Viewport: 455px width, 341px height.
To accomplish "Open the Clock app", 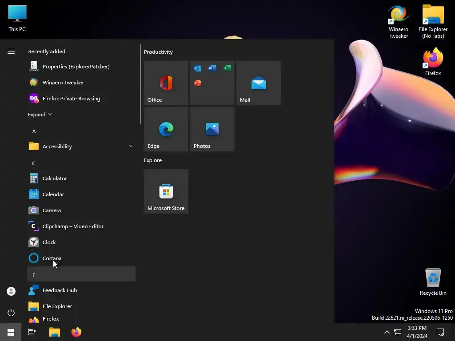I will pos(81,242).
